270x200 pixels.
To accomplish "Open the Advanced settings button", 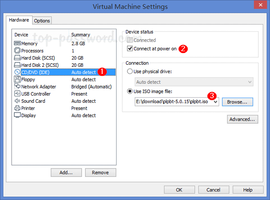I will click(x=243, y=119).
